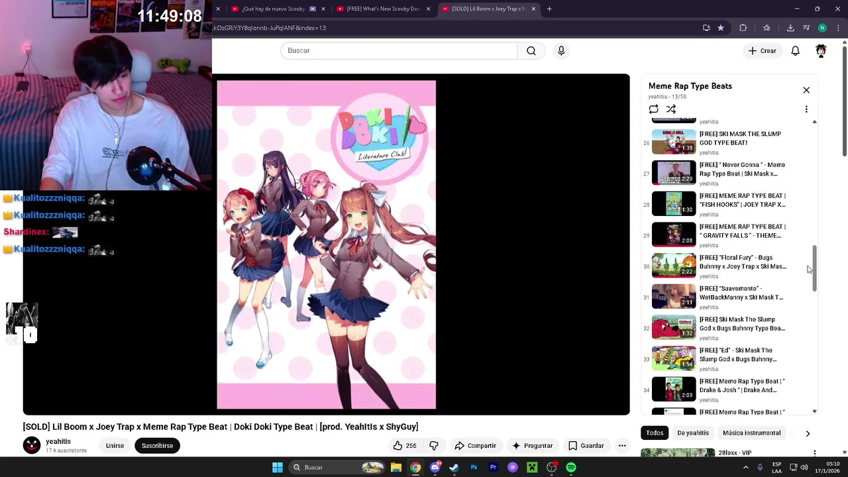Subscribe to yeahitis with Suscribirse
The height and width of the screenshot is (477, 848).
157,446
